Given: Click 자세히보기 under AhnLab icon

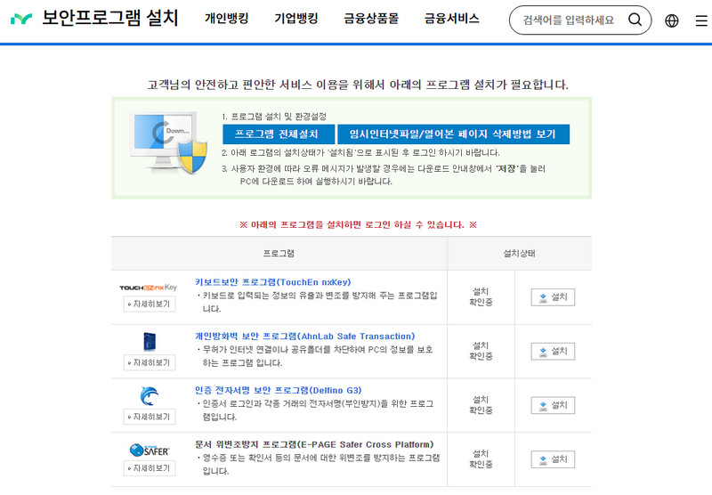Looking at the screenshot, I should click(150, 363).
